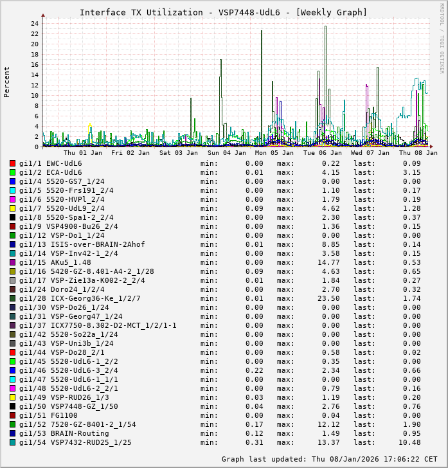The height and width of the screenshot is (468, 448).
Task: Click the Mon 05 Jan axis label
Action: click(x=274, y=153)
